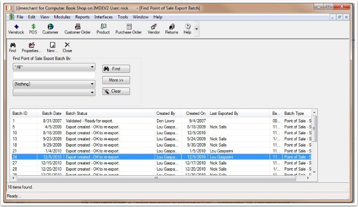The height and width of the screenshot is (207, 358).
Task: Minimize the inner MDI child window
Action: click(332, 17)
